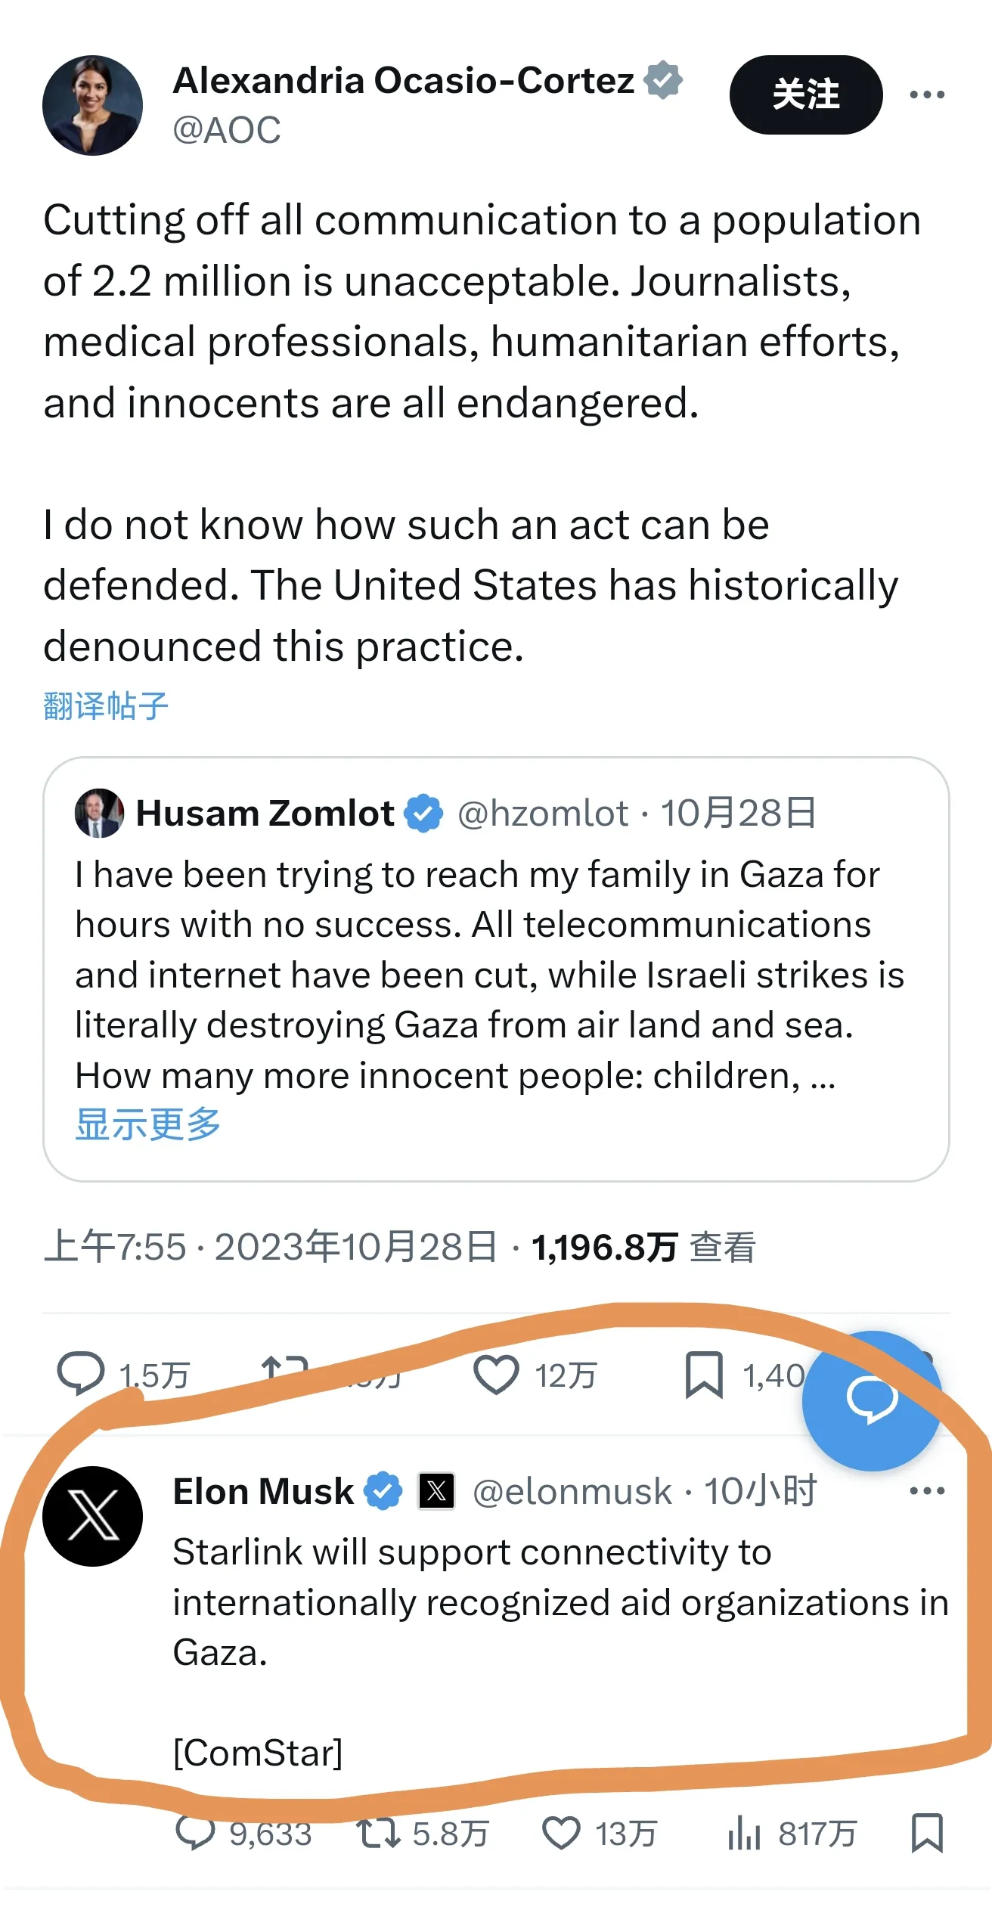
Task: Click 翻译帖子 to translate the post
Action: point(102,705)
